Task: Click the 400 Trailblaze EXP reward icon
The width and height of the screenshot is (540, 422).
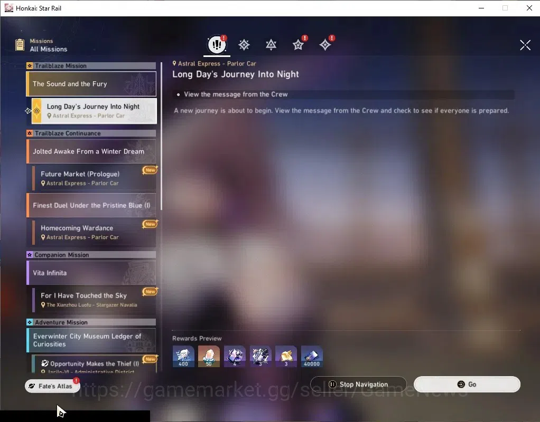Action: [x=183, y=356]
